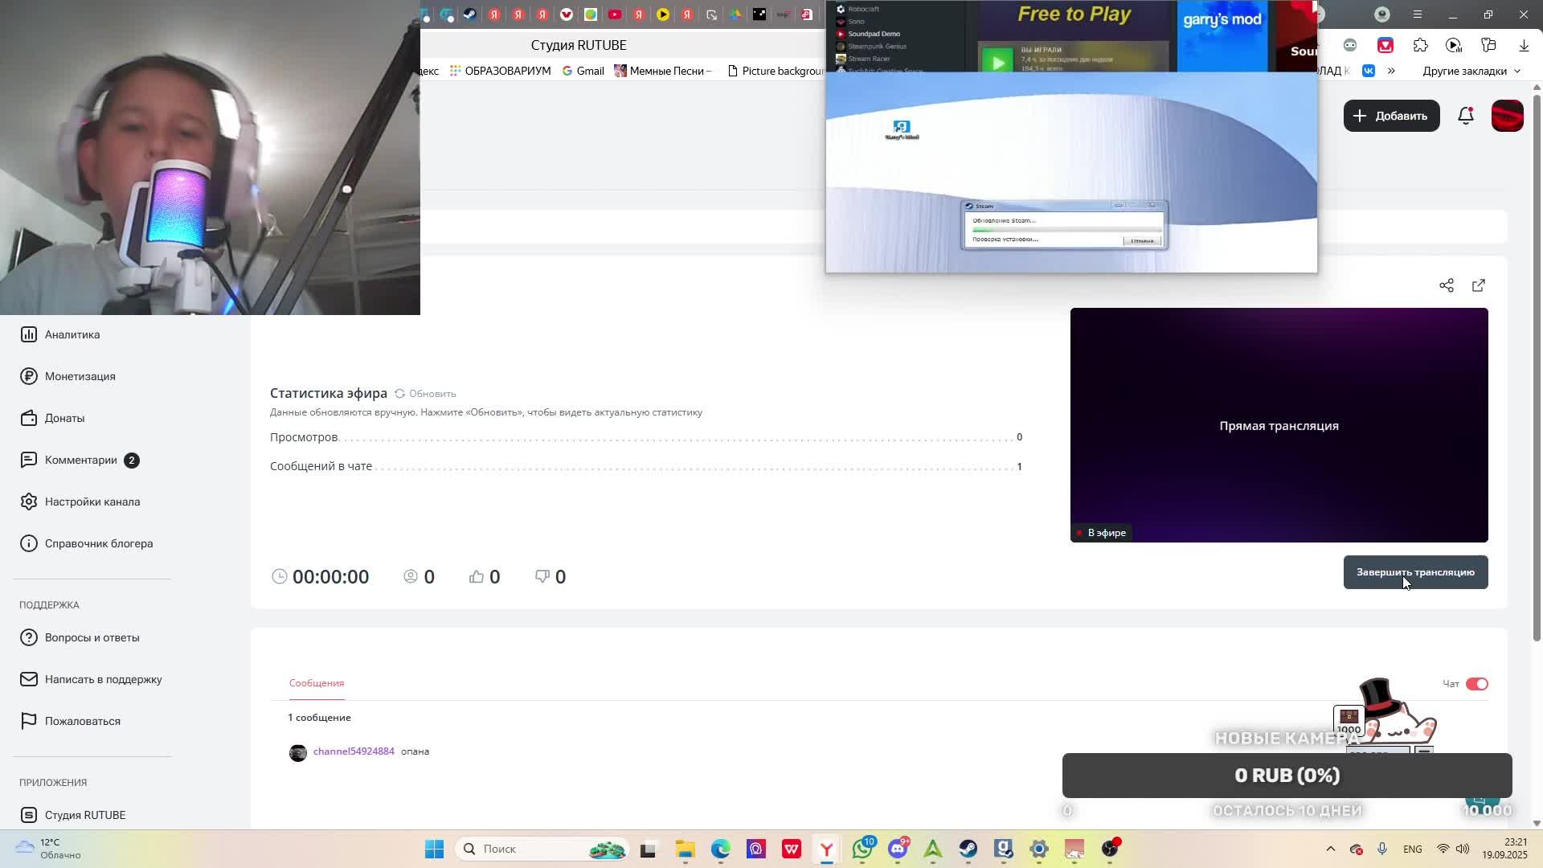Image resolution: width=1543 pixels, height=868 pixels.
Task: Show more bookmarks chevron
Action: [x=1391, y=71]
